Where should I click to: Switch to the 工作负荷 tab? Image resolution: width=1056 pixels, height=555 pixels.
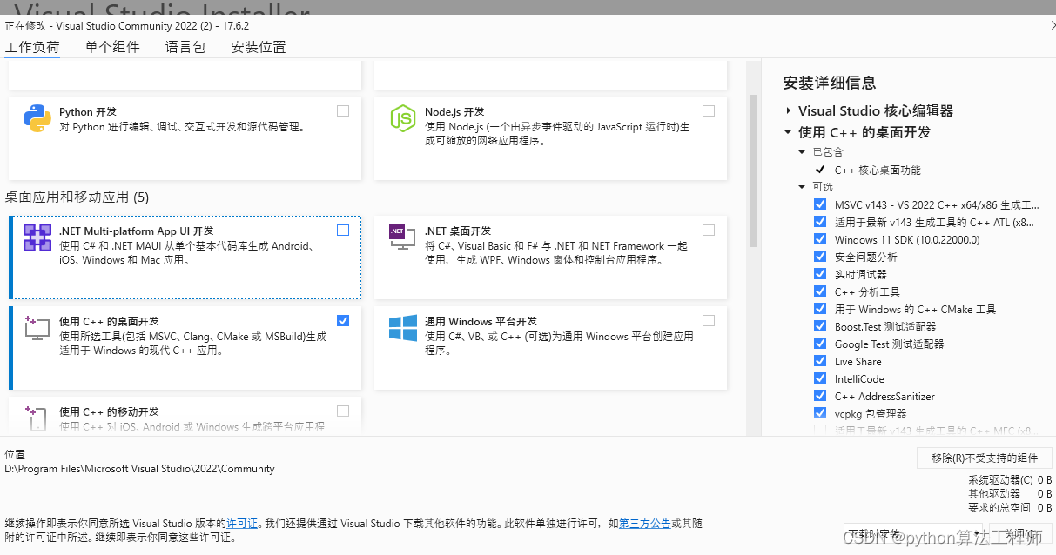32,47
